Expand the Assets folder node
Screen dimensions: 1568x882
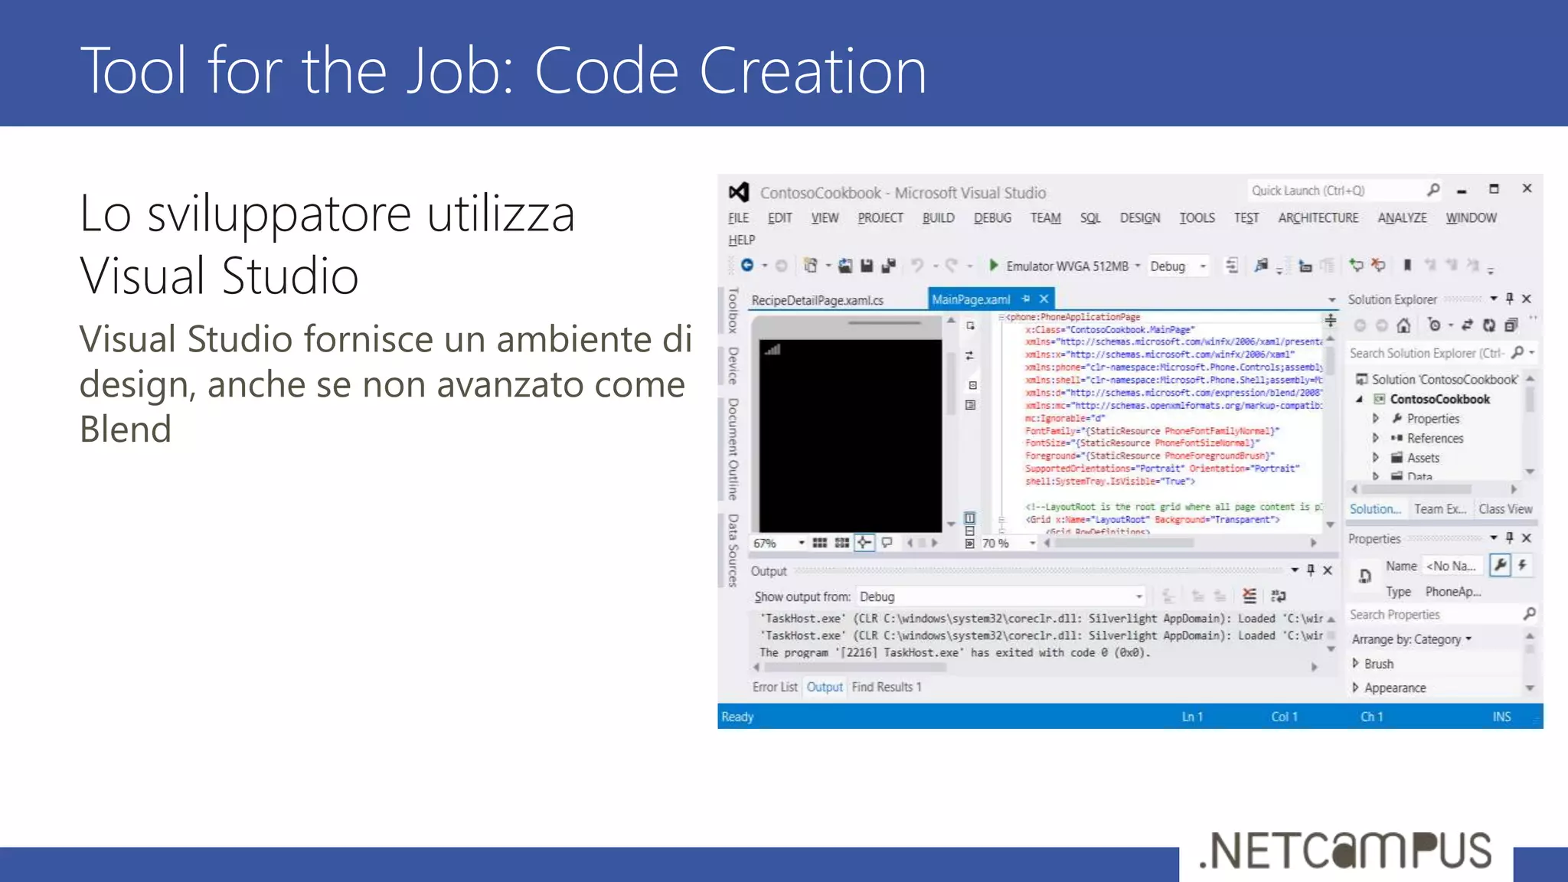coord(1375,458)
